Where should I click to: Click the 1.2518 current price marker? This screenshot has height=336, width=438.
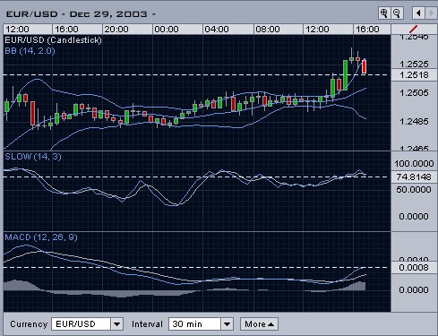click(414, 75)
